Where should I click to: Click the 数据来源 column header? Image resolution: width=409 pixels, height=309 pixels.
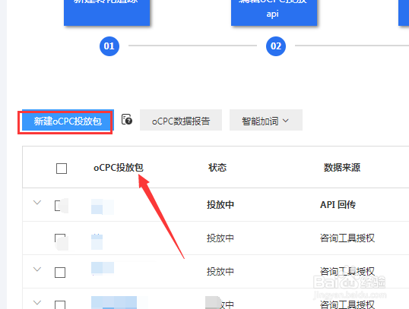pyautogui.click(x=341, y=168)
